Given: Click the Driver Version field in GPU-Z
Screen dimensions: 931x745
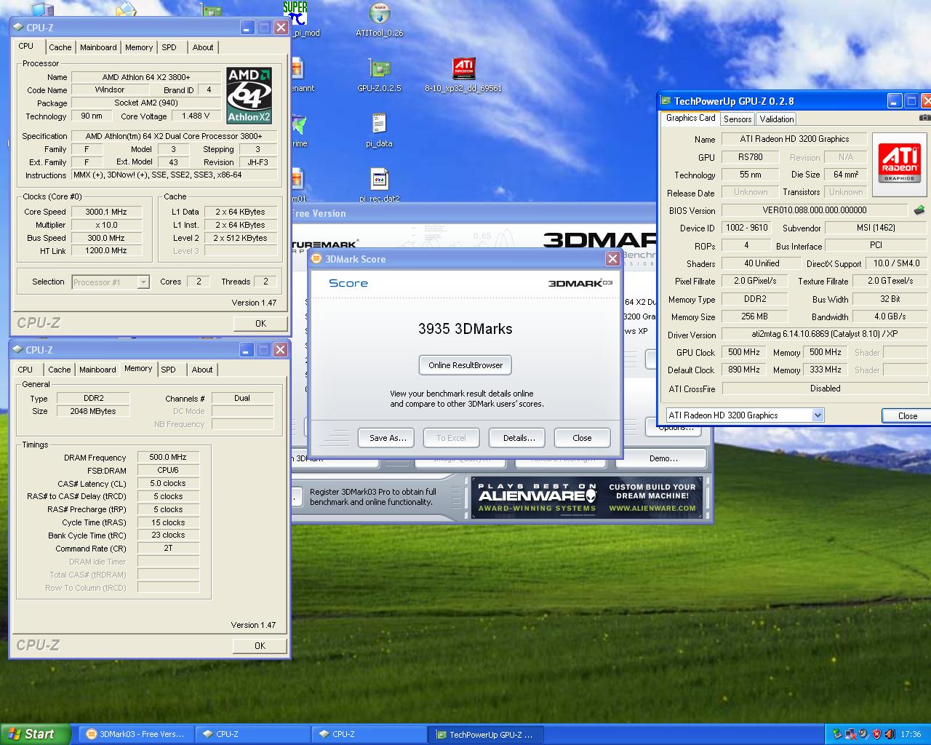Looking at the screenshot, I should [824, 334].
